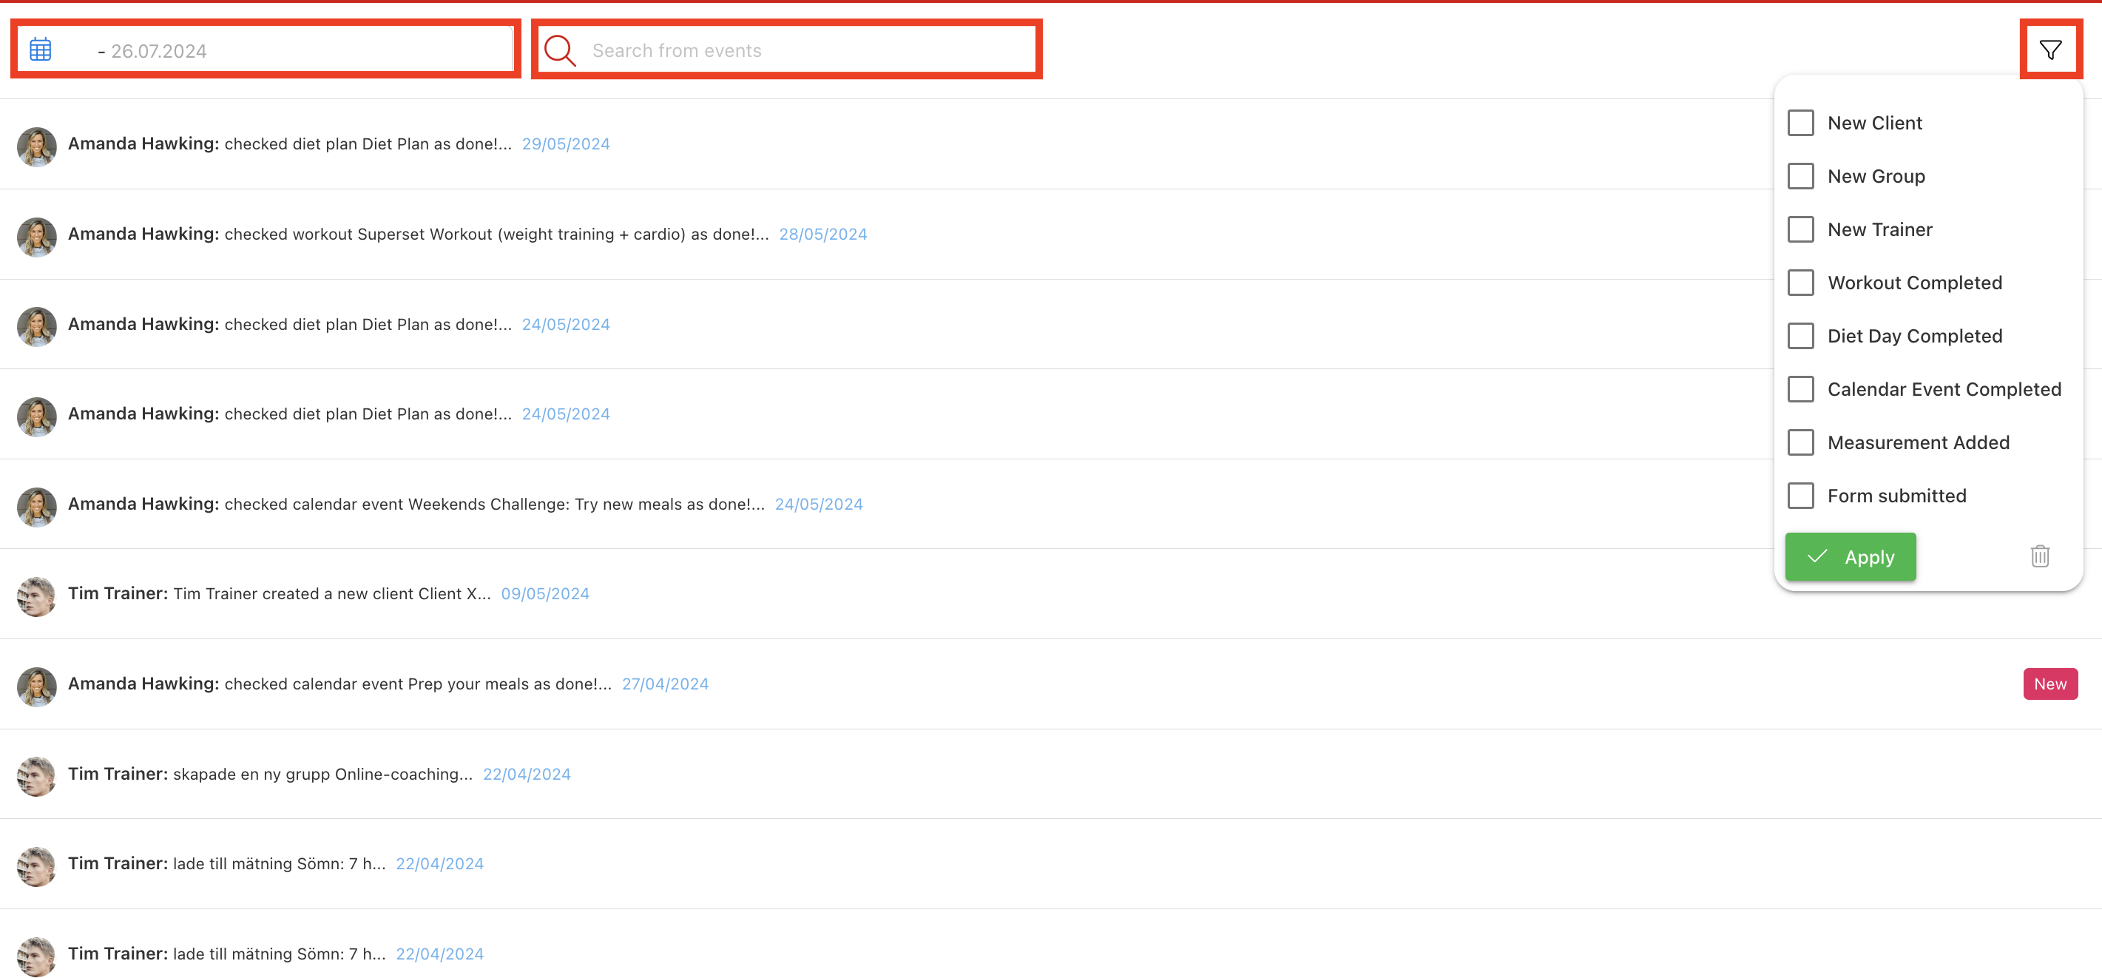This screenshot has height=978, width=2102.
Task: Click date 22/04/2024 on Online-coaching event
Action: pos(527,774)
